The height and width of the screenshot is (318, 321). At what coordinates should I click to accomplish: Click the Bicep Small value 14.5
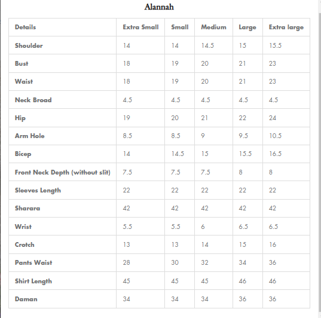178,154
